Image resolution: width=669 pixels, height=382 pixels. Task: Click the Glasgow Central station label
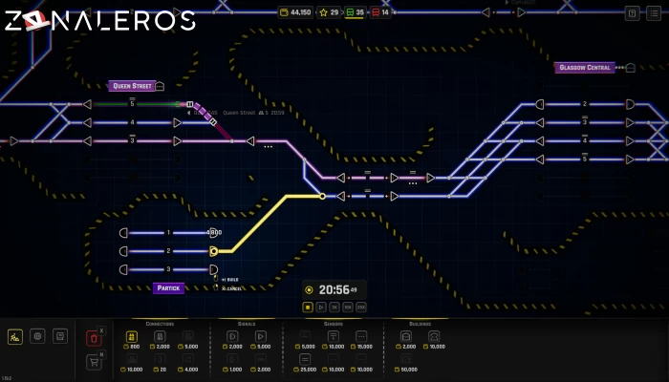point(585,68)
